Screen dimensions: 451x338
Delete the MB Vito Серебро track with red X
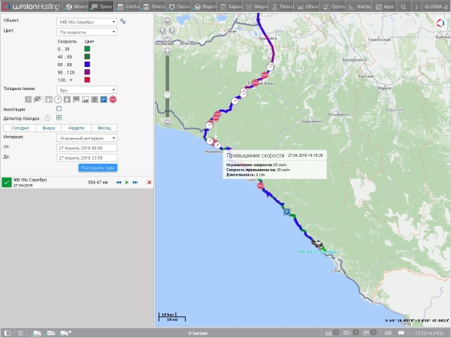150,183
